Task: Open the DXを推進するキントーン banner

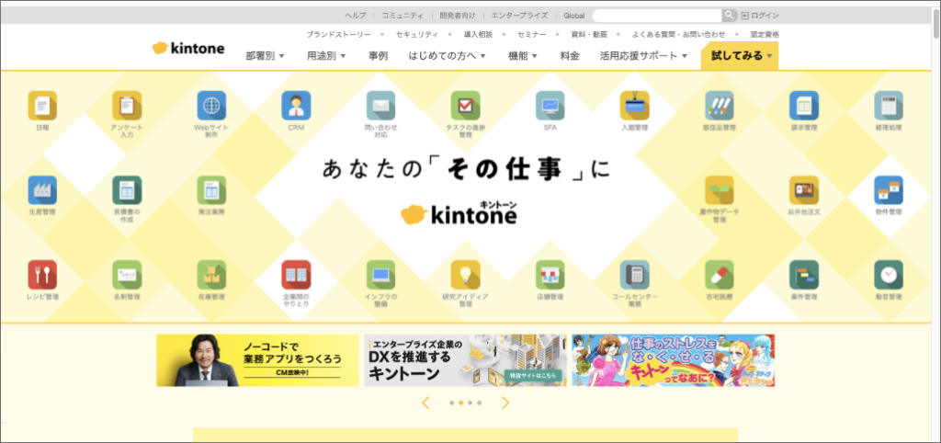Action: coord(465,360)
